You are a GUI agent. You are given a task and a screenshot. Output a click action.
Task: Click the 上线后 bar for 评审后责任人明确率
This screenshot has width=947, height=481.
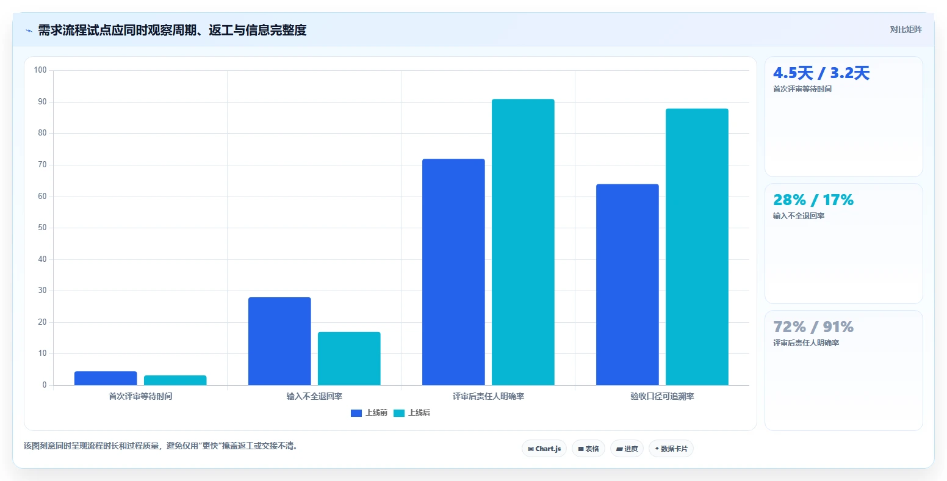(523, 242)
